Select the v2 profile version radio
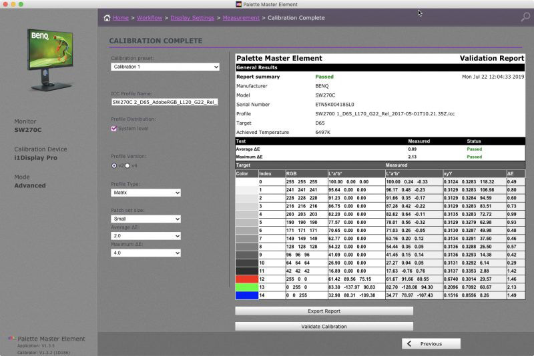The width and height of the screenshot is (534, 356). 113,165
